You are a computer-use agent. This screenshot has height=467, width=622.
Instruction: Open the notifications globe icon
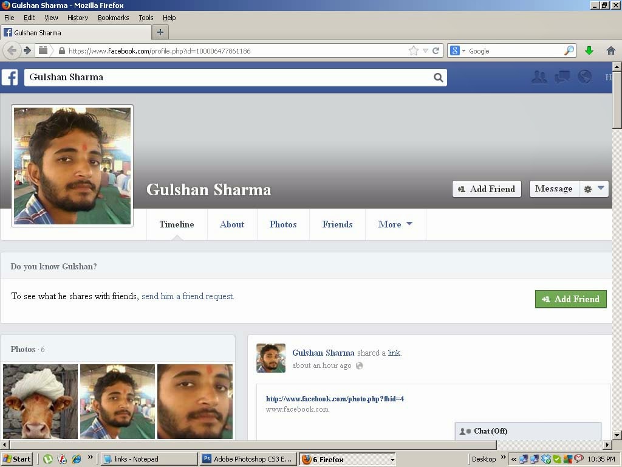click(x=584, y=77)
